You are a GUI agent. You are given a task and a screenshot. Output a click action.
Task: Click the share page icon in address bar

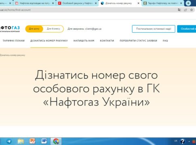pyautogui.click(x=185, y=10)
